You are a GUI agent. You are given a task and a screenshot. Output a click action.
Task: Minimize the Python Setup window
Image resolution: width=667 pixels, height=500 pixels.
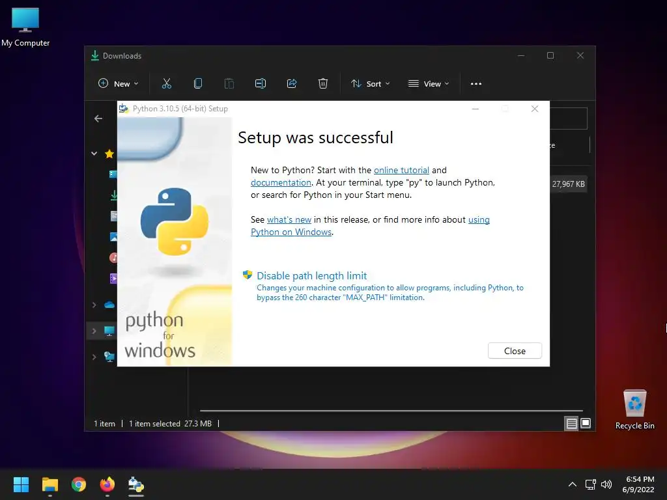(475, 109)
